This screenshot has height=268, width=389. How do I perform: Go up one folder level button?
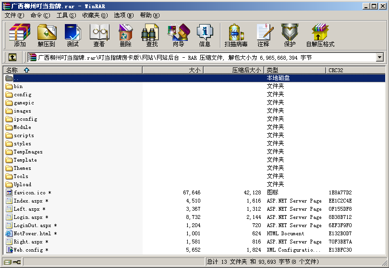coord(12,57)
